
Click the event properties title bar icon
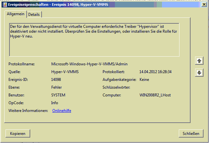click(x=5, y=5)
